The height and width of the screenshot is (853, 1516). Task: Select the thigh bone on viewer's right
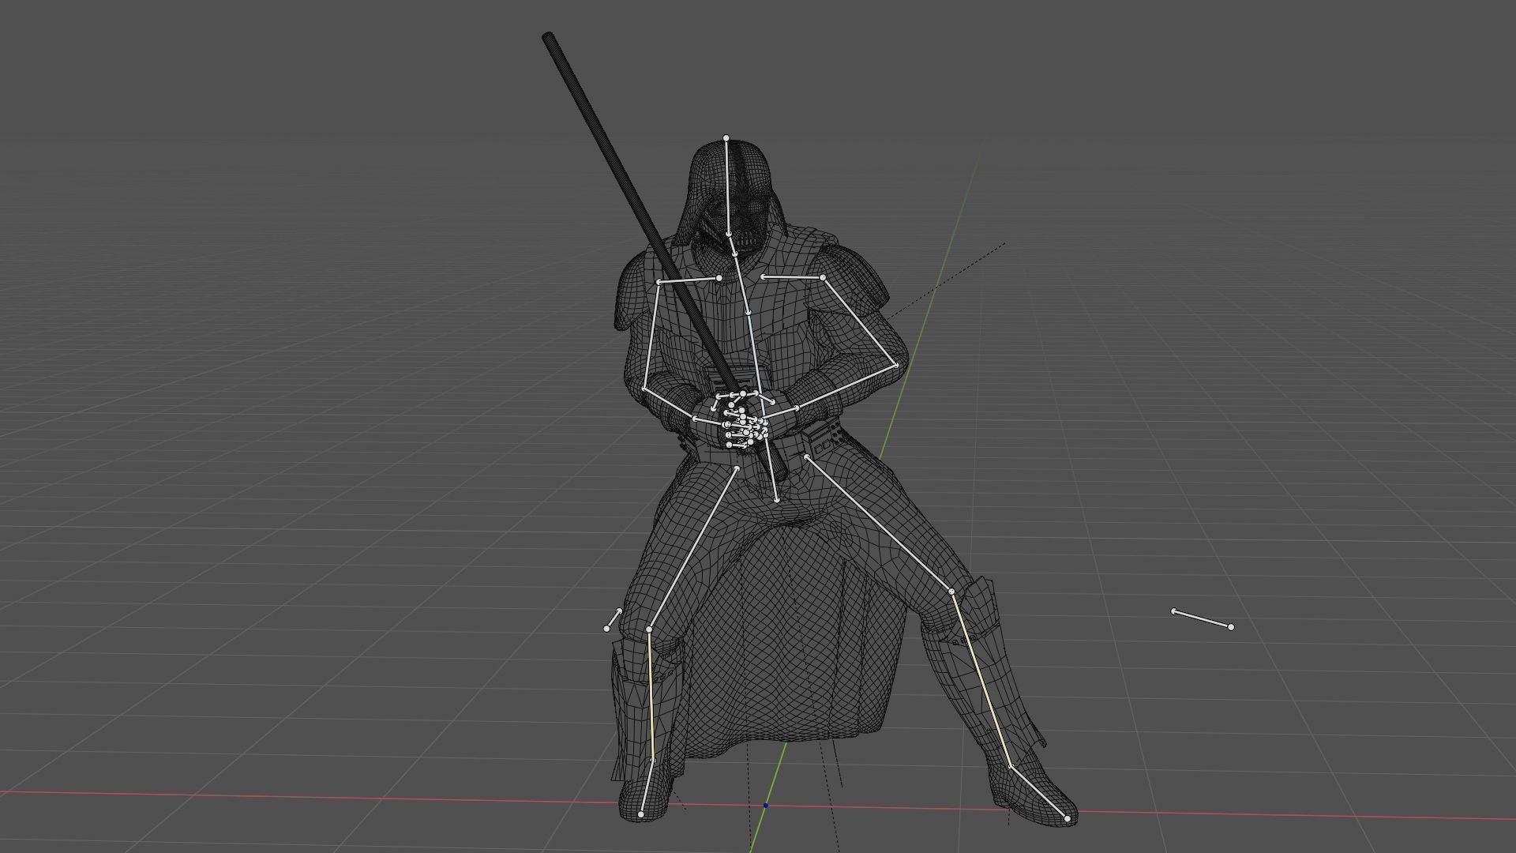click(x=879, y=524)
